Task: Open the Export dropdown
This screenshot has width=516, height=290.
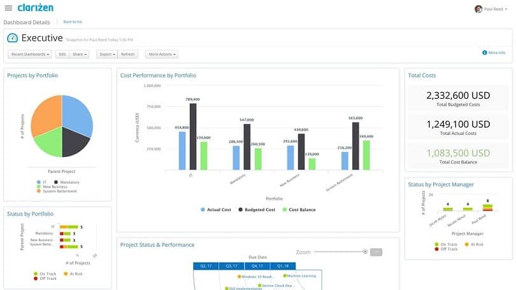Action: [x=107, y=54]
